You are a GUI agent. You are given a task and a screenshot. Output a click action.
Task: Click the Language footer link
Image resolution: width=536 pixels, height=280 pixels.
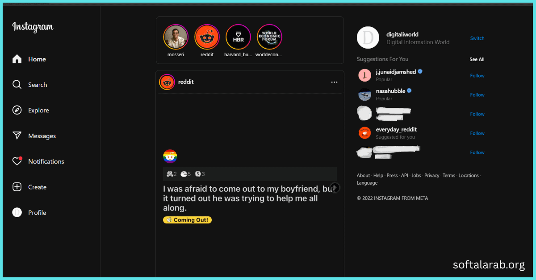coord(367,183)
